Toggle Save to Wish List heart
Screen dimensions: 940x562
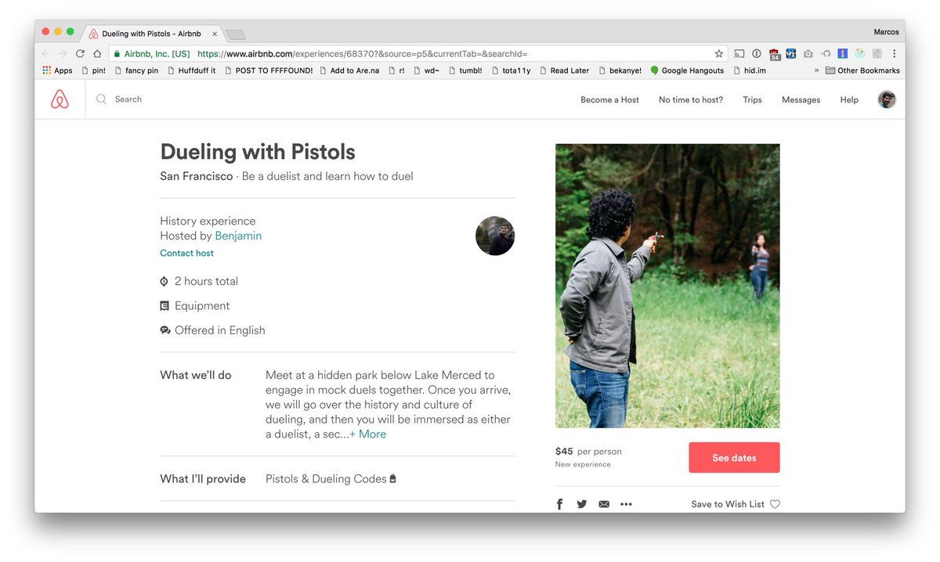pyautogui.click(x=775, y=504)
